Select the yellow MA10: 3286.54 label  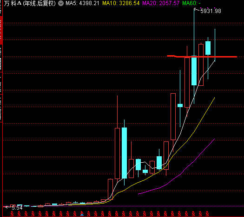tap(121, 3)
